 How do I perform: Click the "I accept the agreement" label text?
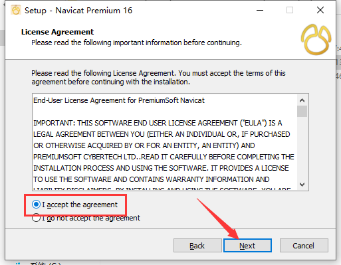click(x=80, y=205)
